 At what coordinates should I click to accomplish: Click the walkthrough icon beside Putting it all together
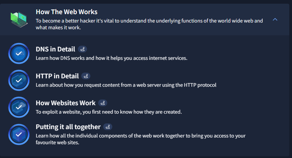(x=108, y=127)
